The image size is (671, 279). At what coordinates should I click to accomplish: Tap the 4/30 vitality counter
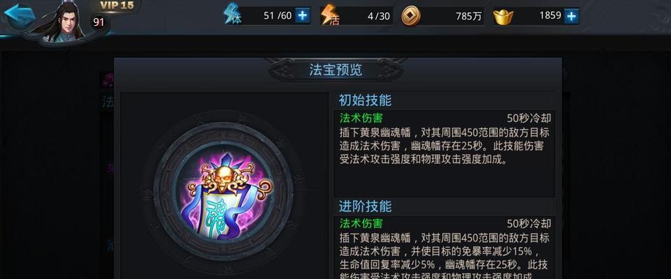pyautogui.click(x=379, y=16)
